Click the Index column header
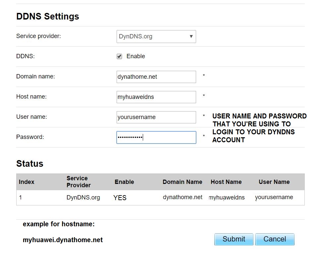The width and height of the screenshot is (321, 261). pyautogui.click(x=27, y=182)
